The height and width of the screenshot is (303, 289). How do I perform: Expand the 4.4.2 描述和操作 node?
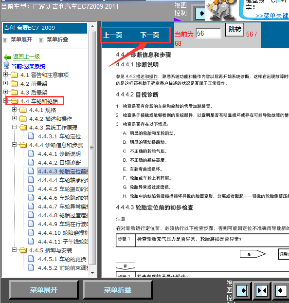14,118
